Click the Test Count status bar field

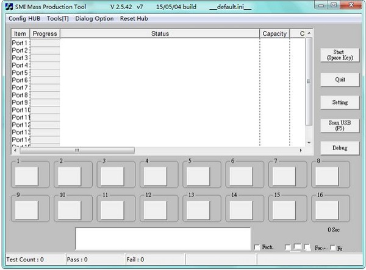click(x=35, y=259)
